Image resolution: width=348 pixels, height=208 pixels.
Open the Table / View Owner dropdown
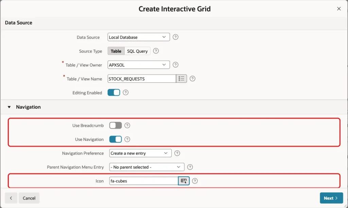click(x=139, y=65)
